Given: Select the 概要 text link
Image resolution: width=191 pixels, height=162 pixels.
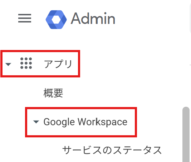Looking at the screenshot, I should point(53,93).
